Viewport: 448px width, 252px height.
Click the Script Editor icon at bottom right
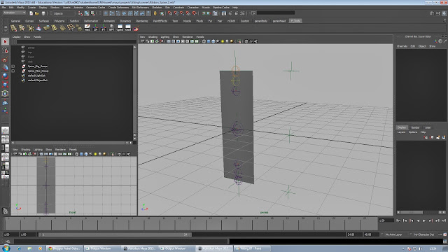(x=445, y=241)
